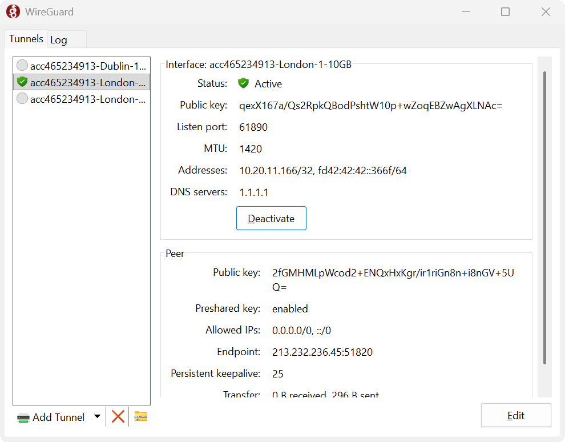
Task: Export all tunnels to zip icon
Action: [141, 416]
